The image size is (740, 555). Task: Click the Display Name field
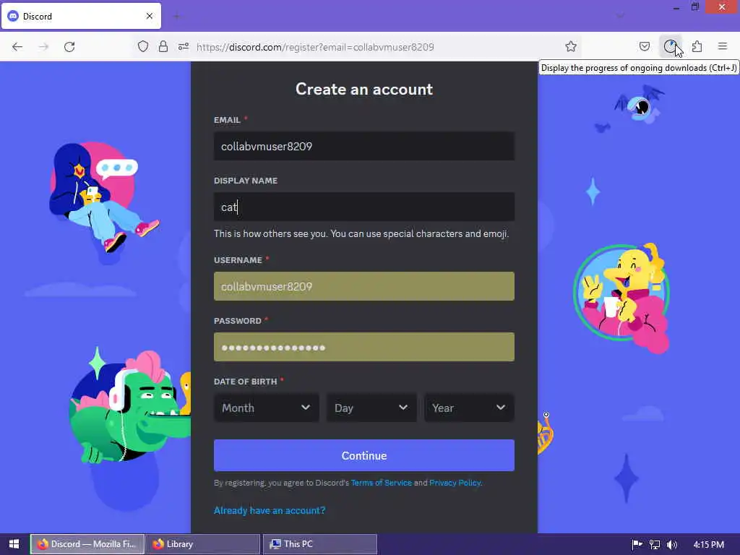[x=364, y=207]
